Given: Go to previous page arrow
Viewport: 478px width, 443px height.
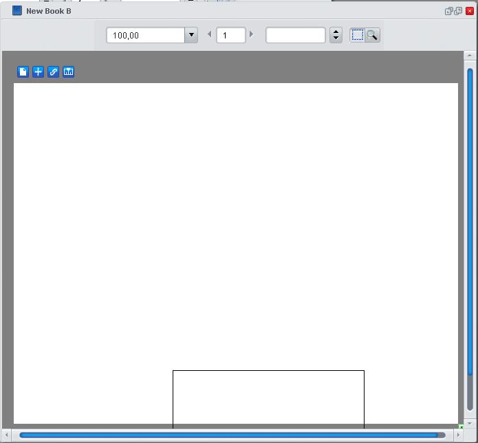Looking at the screenshot, I should pyautogui.click(x=210, y=34).
